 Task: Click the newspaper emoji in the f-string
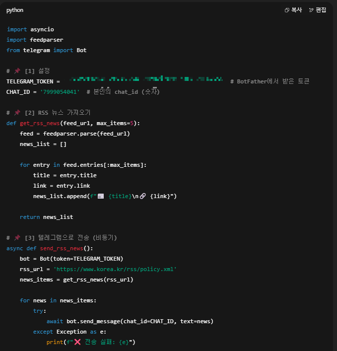[x=101, y=196]
